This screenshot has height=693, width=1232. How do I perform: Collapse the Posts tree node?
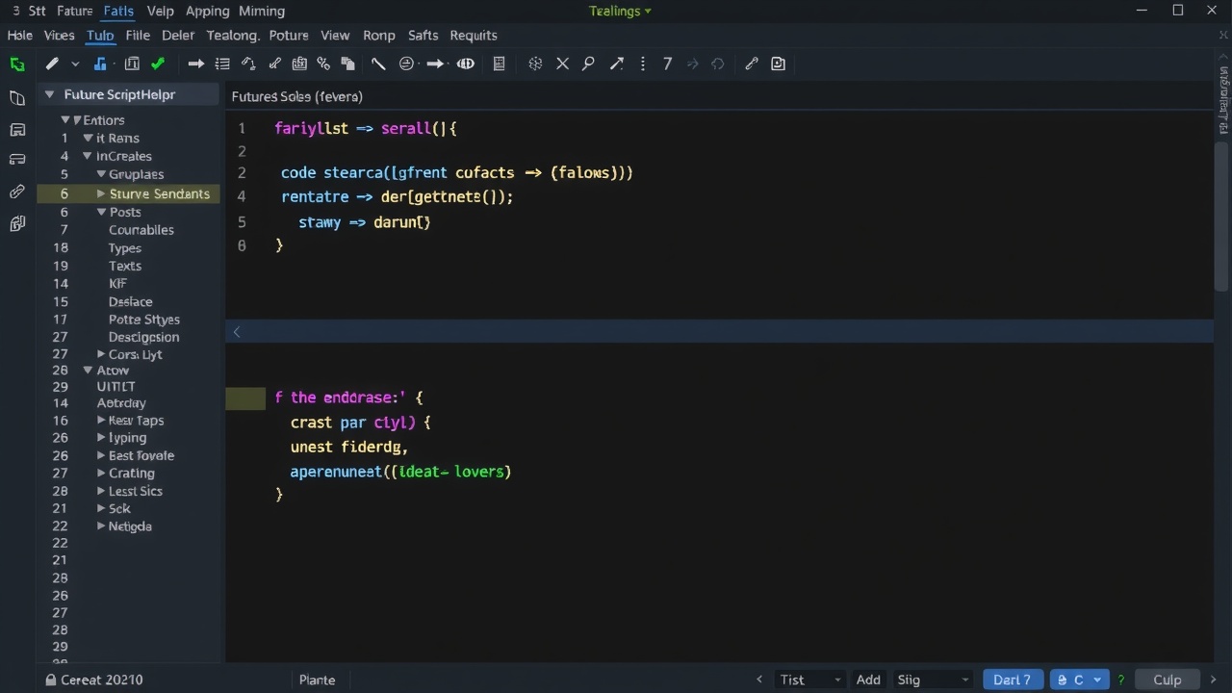tap(101, 212)
